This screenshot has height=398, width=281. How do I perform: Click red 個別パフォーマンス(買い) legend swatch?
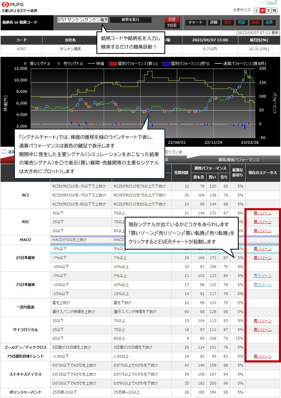tap(113, 64)
